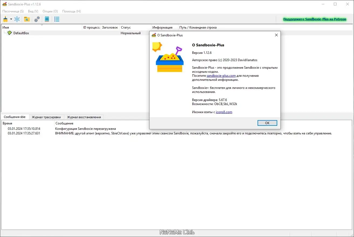The height and width of the screenshot is (237, 354).
Task: Maximize the Sandboxie-Plus main window
Action: 335,4
